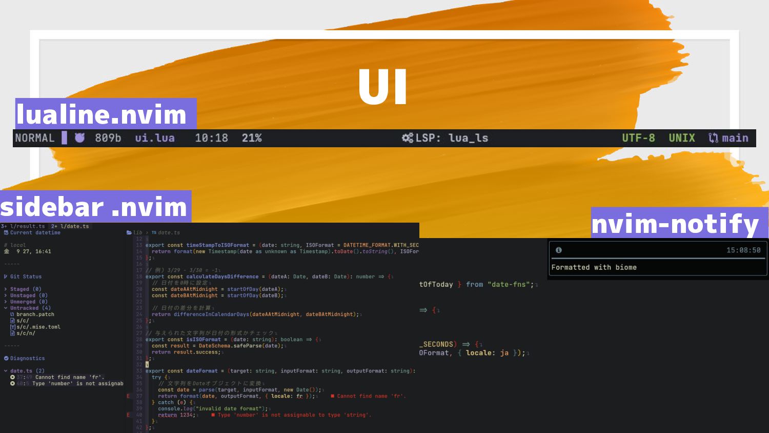
Task: Click the Diagnostics checkmark icon
Action: click(6, 358)
